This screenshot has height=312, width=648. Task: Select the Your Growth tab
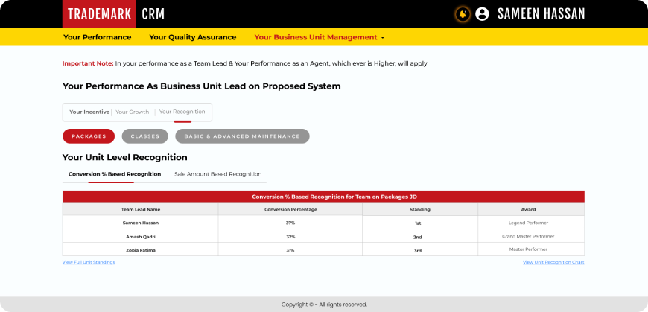point(133,112)
